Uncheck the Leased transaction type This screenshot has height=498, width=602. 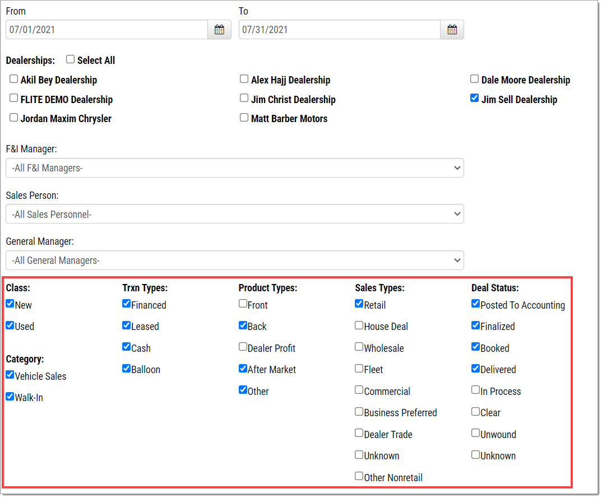126,325
